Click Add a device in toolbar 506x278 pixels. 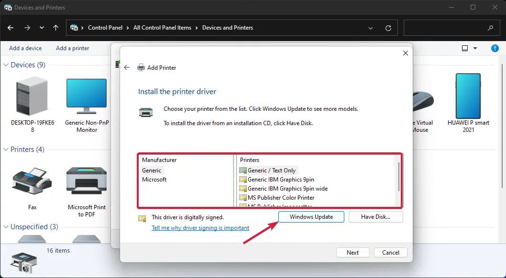coord(25,48)
